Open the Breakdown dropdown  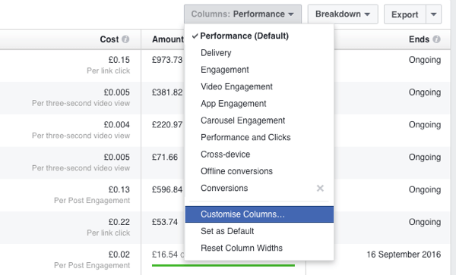[x=343, y=14]
